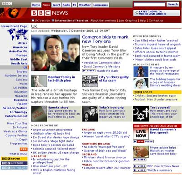Screen dimensions: 182x175
Task: Open the BBC Weather badge in the sidebar
Action: coord(14,163)
